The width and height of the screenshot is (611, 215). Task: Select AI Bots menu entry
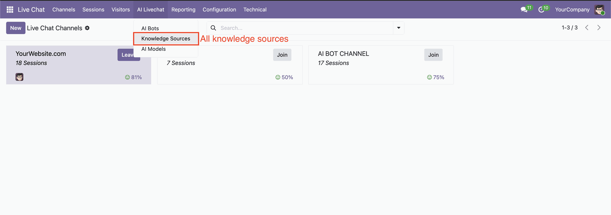click(x=150, y=28)
